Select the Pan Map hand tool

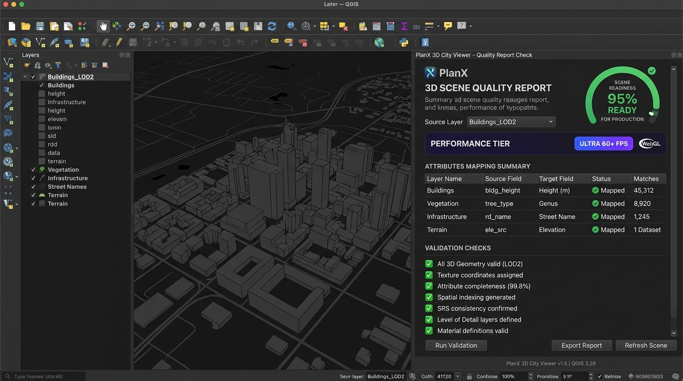coord(103,26)
